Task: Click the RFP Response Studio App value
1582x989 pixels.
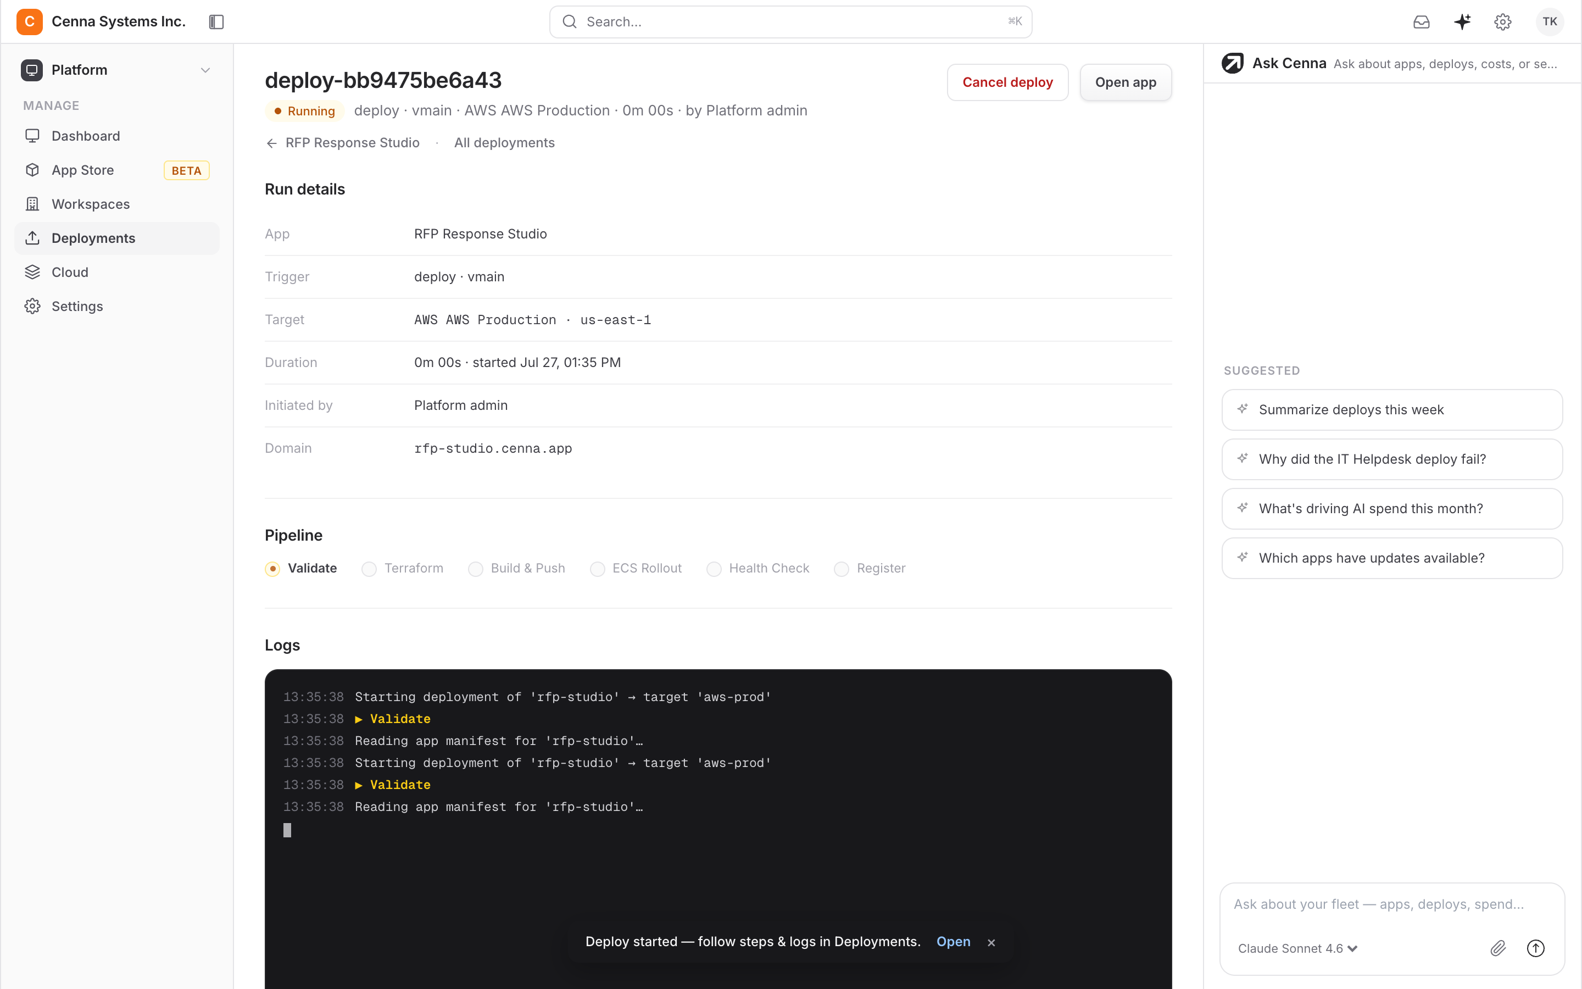Action: 481,234
